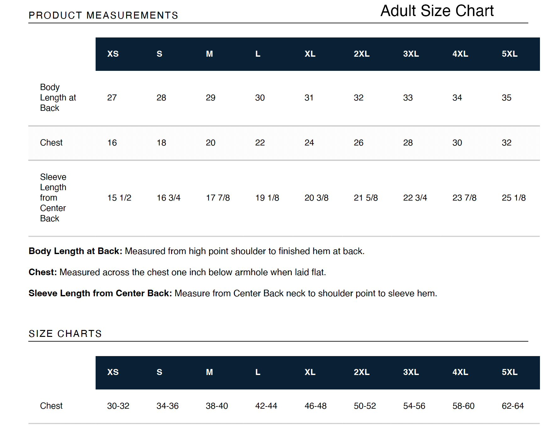
Task: Select the 2XL header in Size Charts table
Action: [x=362, y=372]
